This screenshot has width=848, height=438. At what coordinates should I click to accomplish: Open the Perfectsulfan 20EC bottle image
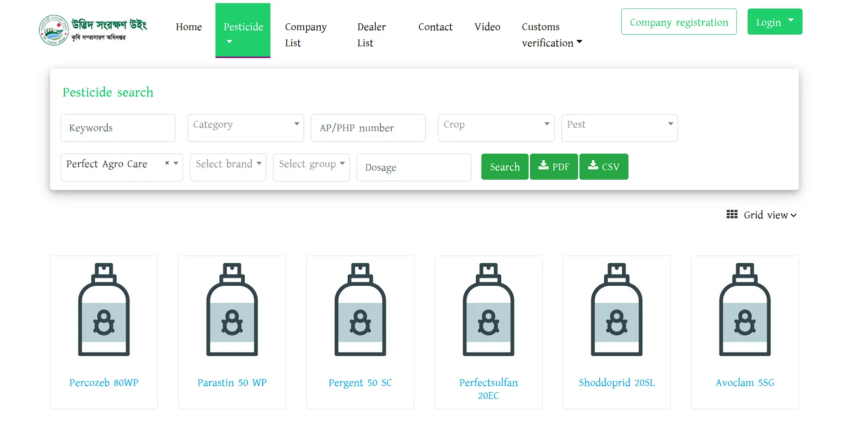[489, 310]
